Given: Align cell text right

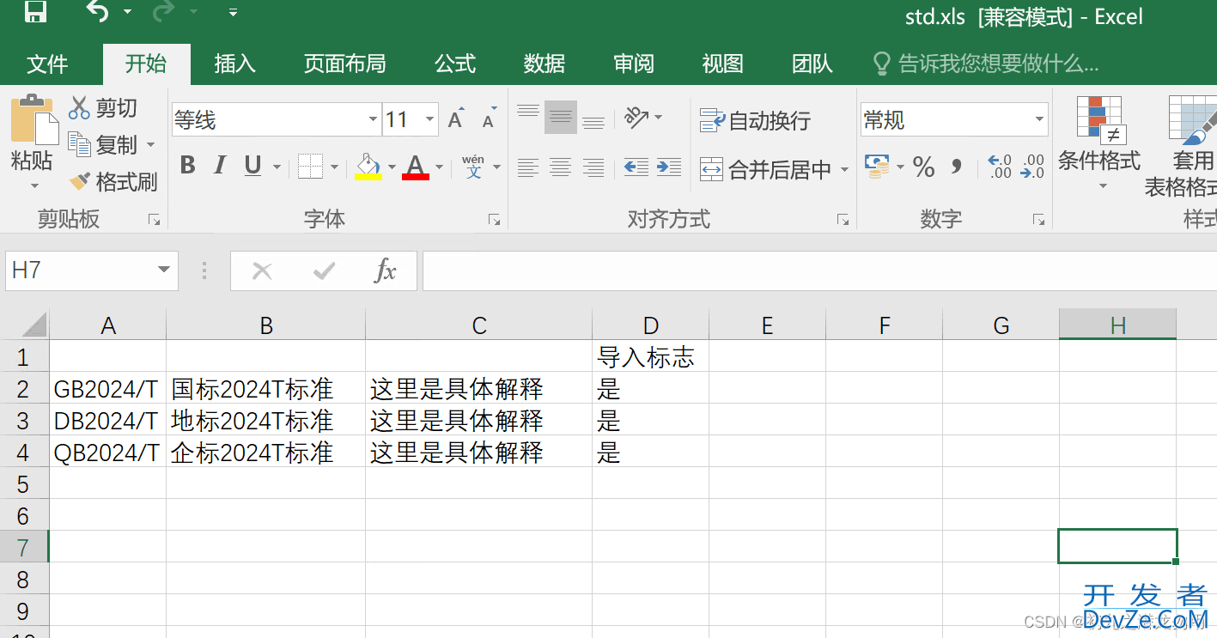Looking at the screenshot, I should coord(593,167).
